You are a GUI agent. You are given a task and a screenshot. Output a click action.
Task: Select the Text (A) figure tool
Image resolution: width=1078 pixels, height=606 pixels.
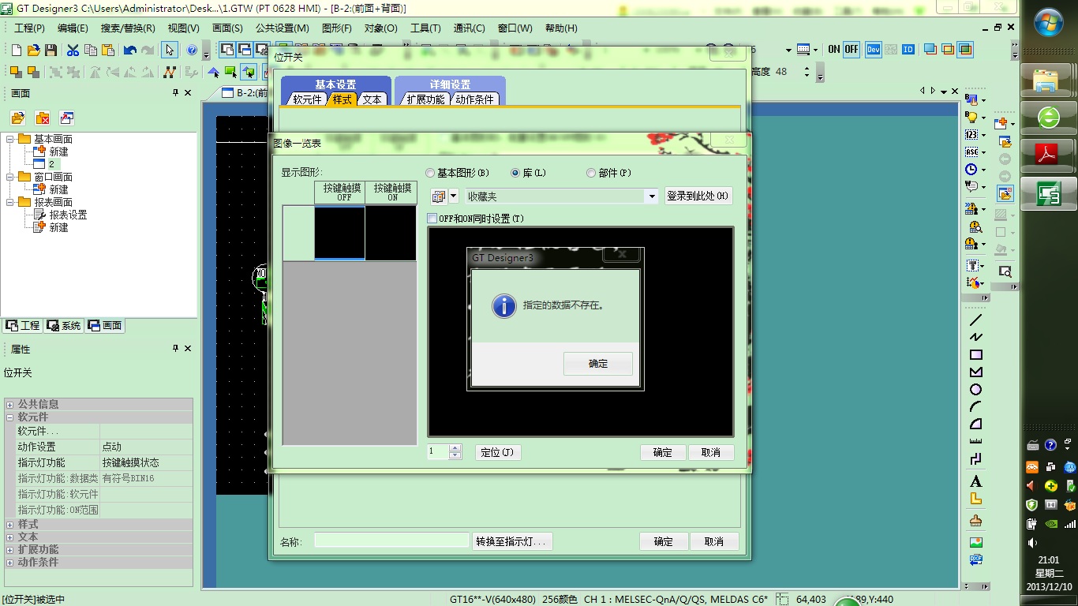[976, 481]
